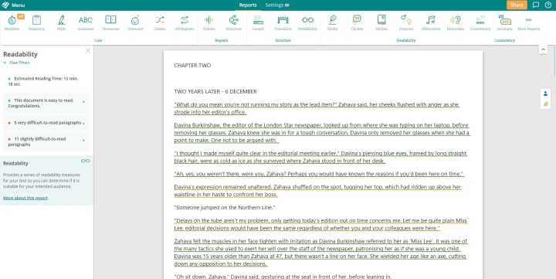Run the Style report
The height and width of the screenshot is (279, 556).
61,22
